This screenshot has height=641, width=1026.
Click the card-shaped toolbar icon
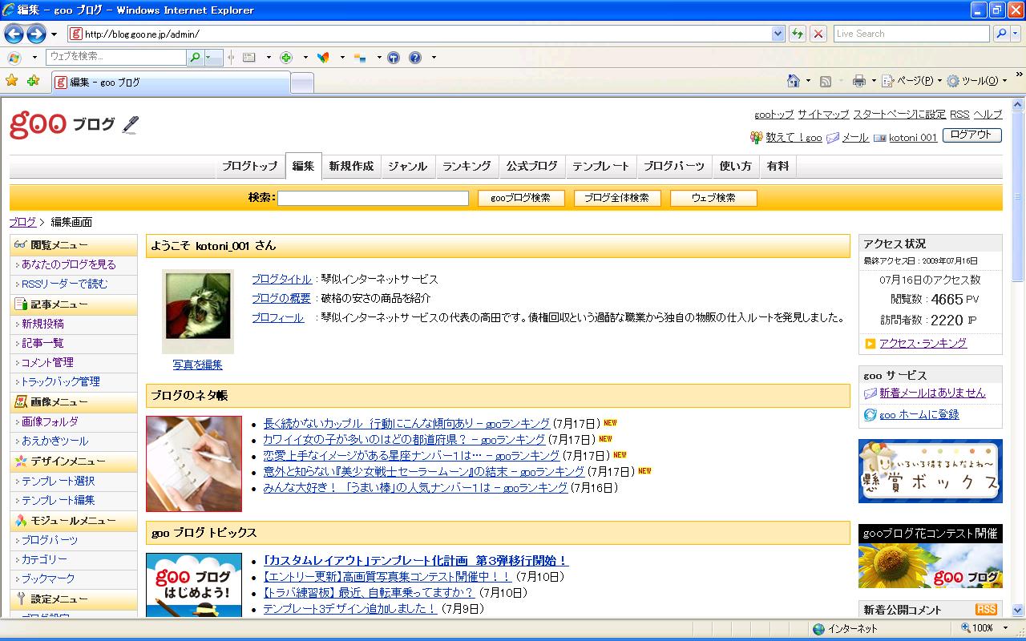tap(249, 58)
